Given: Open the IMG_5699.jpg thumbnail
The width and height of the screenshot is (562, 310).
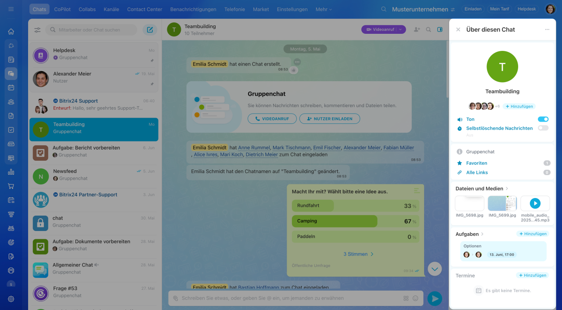Looking at the screenshot, I should pos(502,203).
